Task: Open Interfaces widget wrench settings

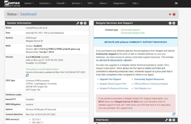Action: 166,120
